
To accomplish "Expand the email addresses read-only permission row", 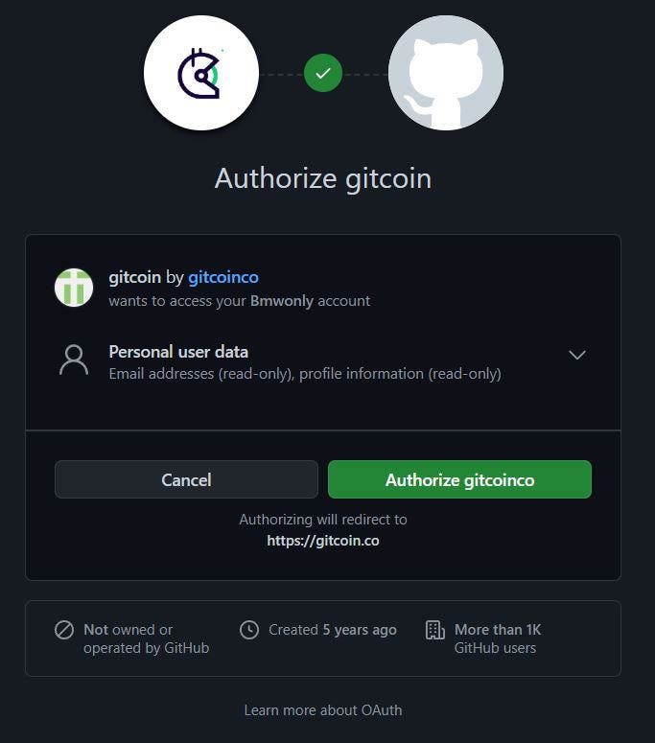I will pyautogui.click(x=323, y=362).
